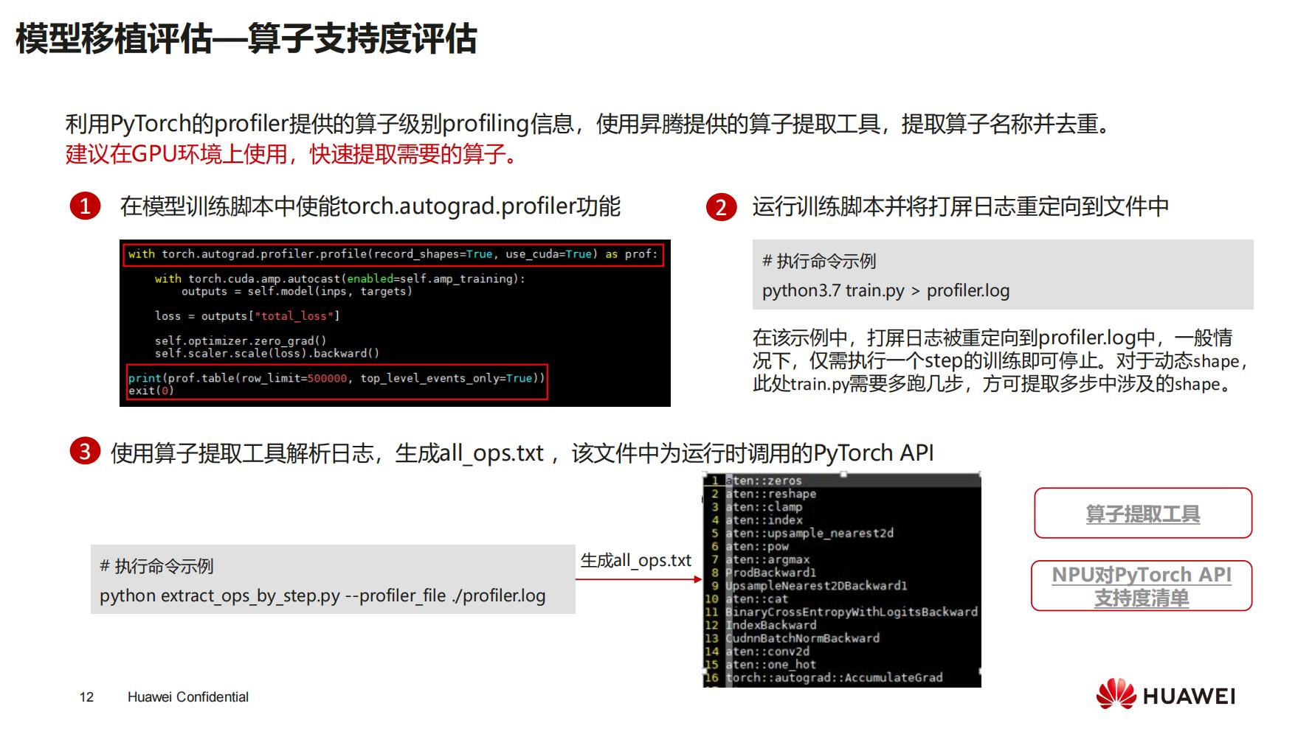
Task: Click the line aten::conv2d
Action: (767, 652)
